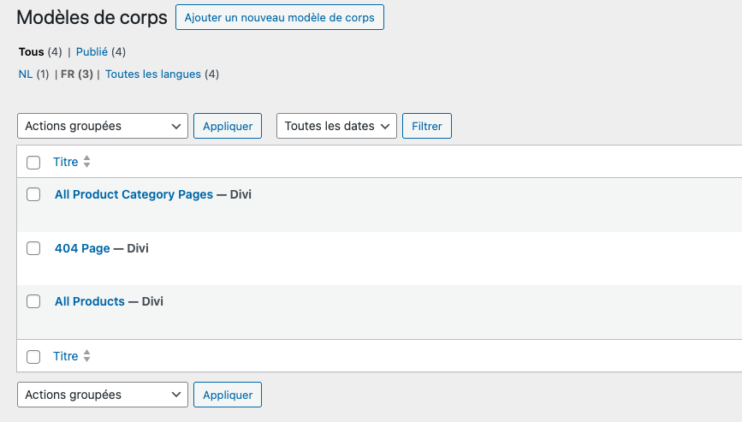Select the All Products row checkbox
Viewport: 742px width, 422px height.
point(33,301)
